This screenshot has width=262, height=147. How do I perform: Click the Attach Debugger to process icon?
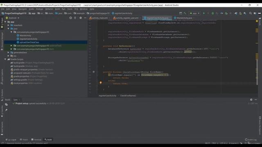tap(226, 13)
